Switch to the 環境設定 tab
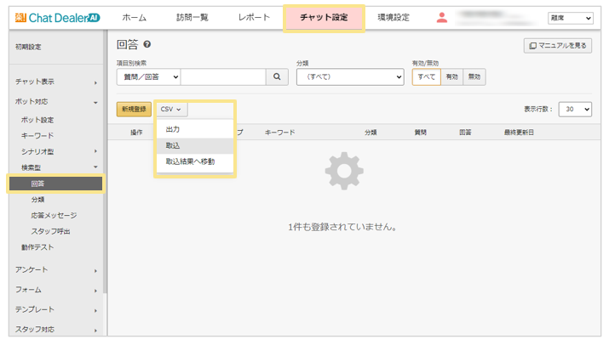Image resolution: width=609 pixels, height=345 pixels. pos(394,18)
